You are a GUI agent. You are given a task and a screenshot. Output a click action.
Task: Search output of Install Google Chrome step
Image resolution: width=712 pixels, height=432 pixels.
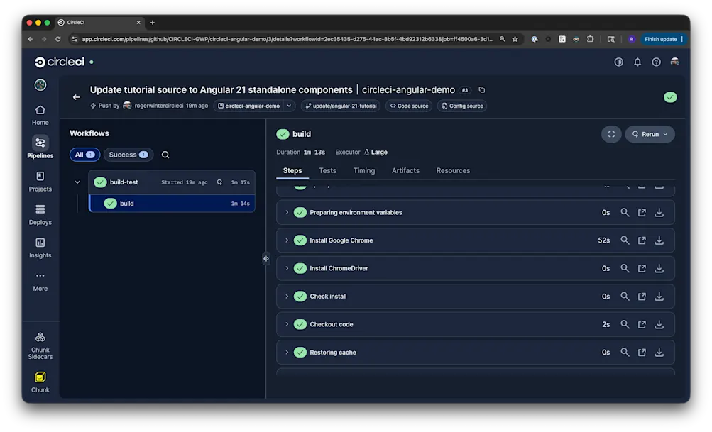[x=625, y=240]
